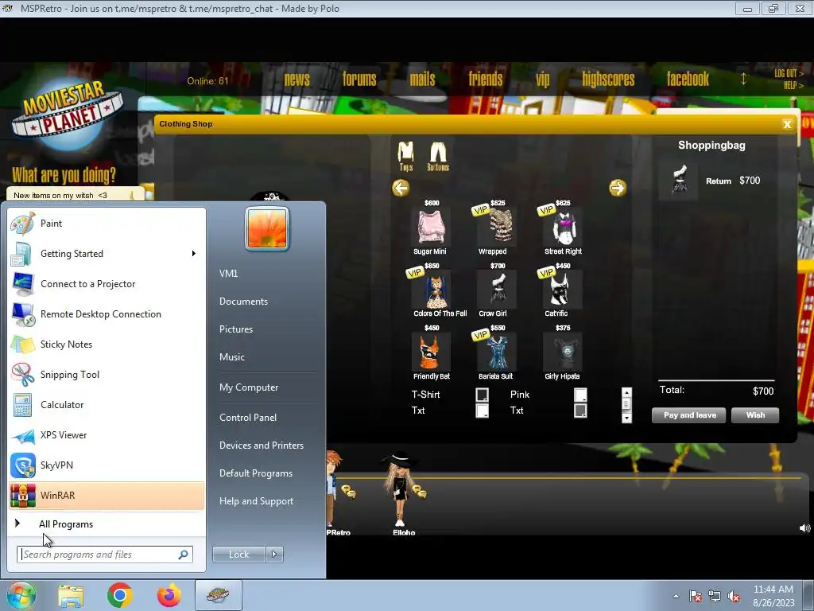
Task: Open the friends menu
Action: click(x=486, y=79)
